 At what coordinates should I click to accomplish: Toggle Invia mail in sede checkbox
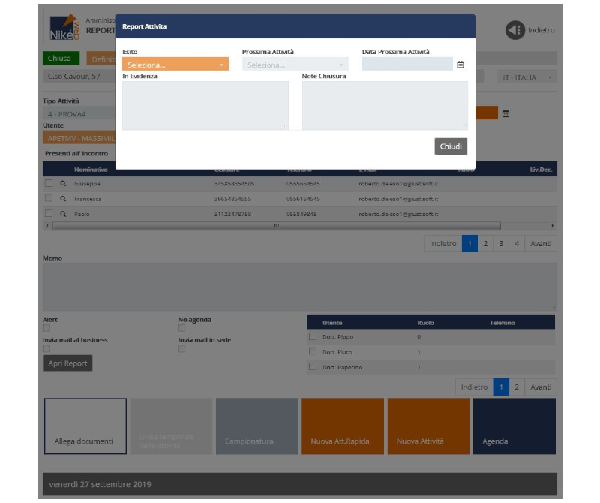point(181,348)
